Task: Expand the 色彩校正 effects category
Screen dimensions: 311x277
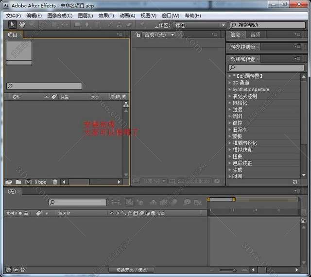Action: coord(230,163)
